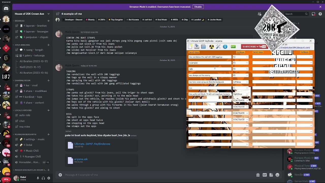Download the aripena.usk file link
325x183 pixels.
pyautogui.click(x=81, y=159)
